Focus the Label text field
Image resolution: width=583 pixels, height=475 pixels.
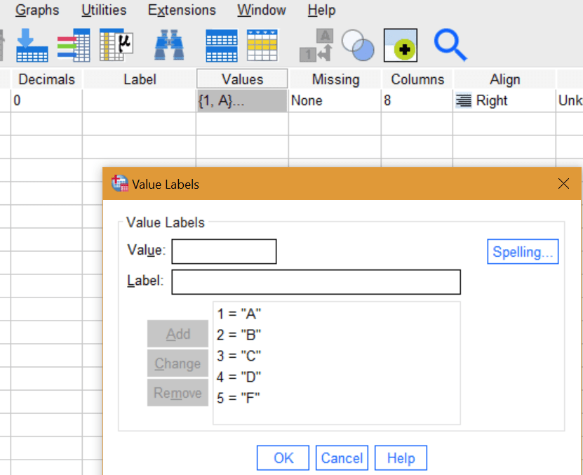coord(316,281)
